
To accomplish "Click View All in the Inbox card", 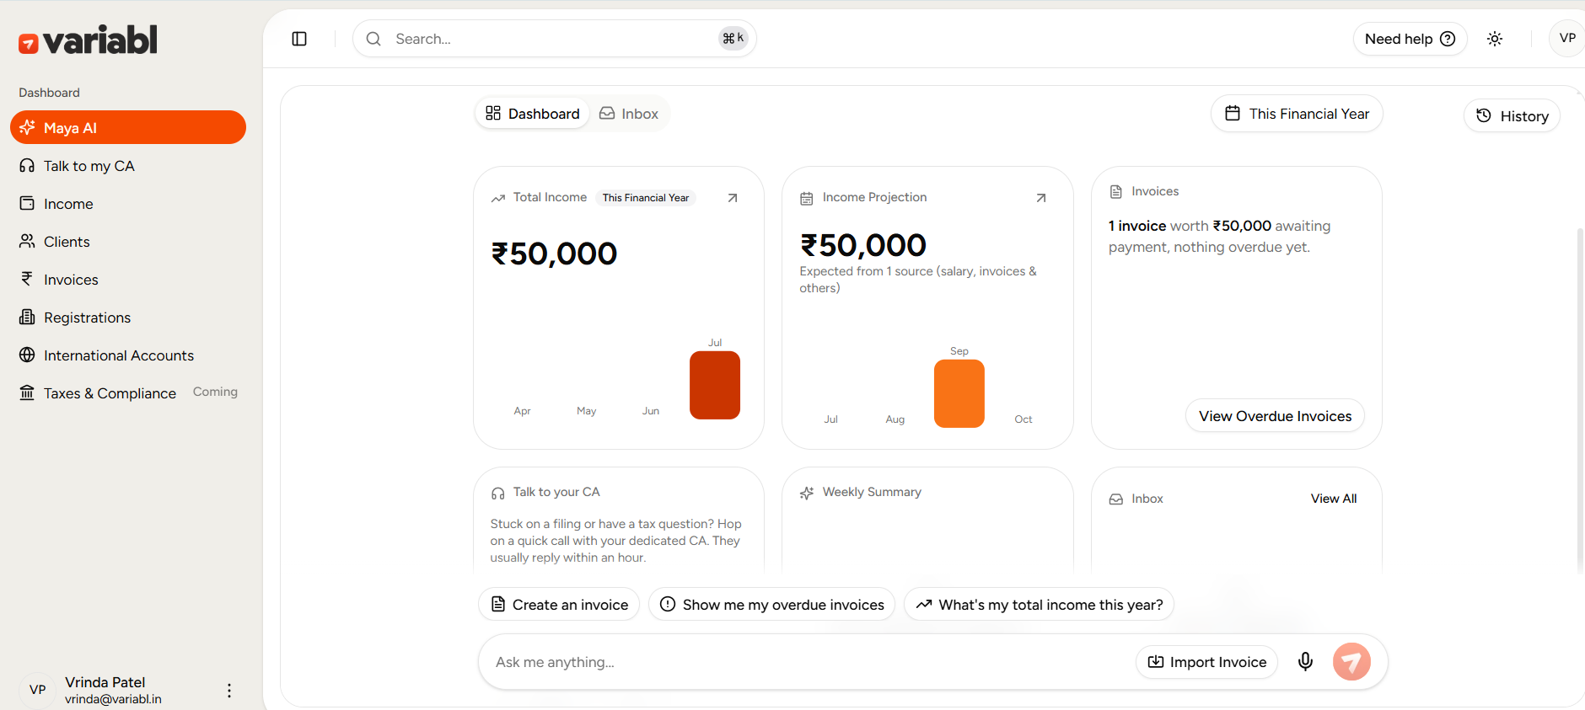I will (1334, 499).
